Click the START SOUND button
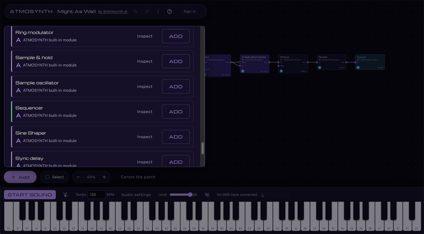The height and width of the screenshot is (234, 424). pos(30,195)
